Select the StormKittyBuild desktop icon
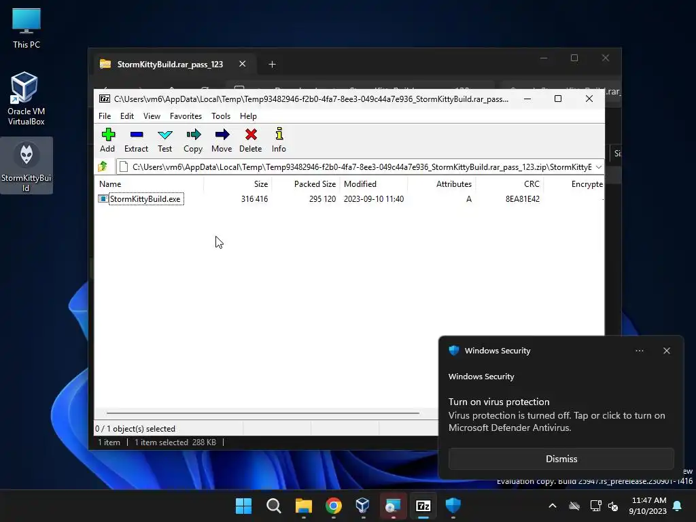This screenshot has width=696, height=522. 27,166
